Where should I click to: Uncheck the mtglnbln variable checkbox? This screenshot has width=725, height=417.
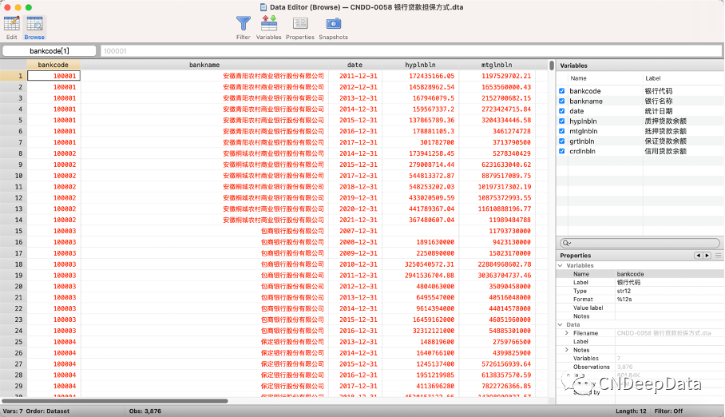562,131
